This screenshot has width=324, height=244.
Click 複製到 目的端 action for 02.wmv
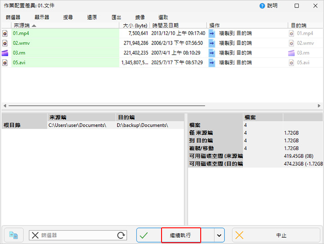pyautogui.click(x=235, y=43)
